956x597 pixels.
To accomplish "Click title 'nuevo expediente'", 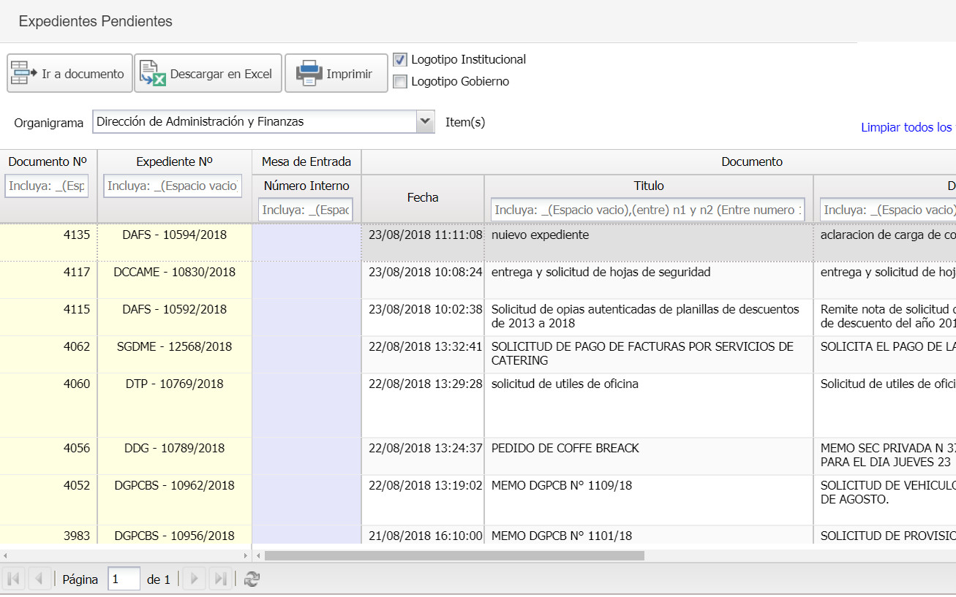I will coord(540,235).
